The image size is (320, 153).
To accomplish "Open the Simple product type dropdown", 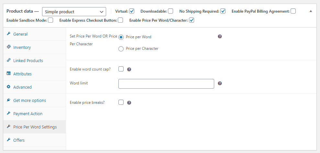I will pyautogui.click(x=74, y=12).
